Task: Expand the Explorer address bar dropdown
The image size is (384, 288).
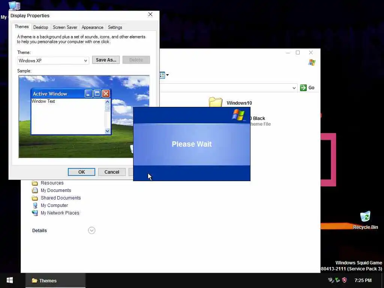Action: click(294, 88)
